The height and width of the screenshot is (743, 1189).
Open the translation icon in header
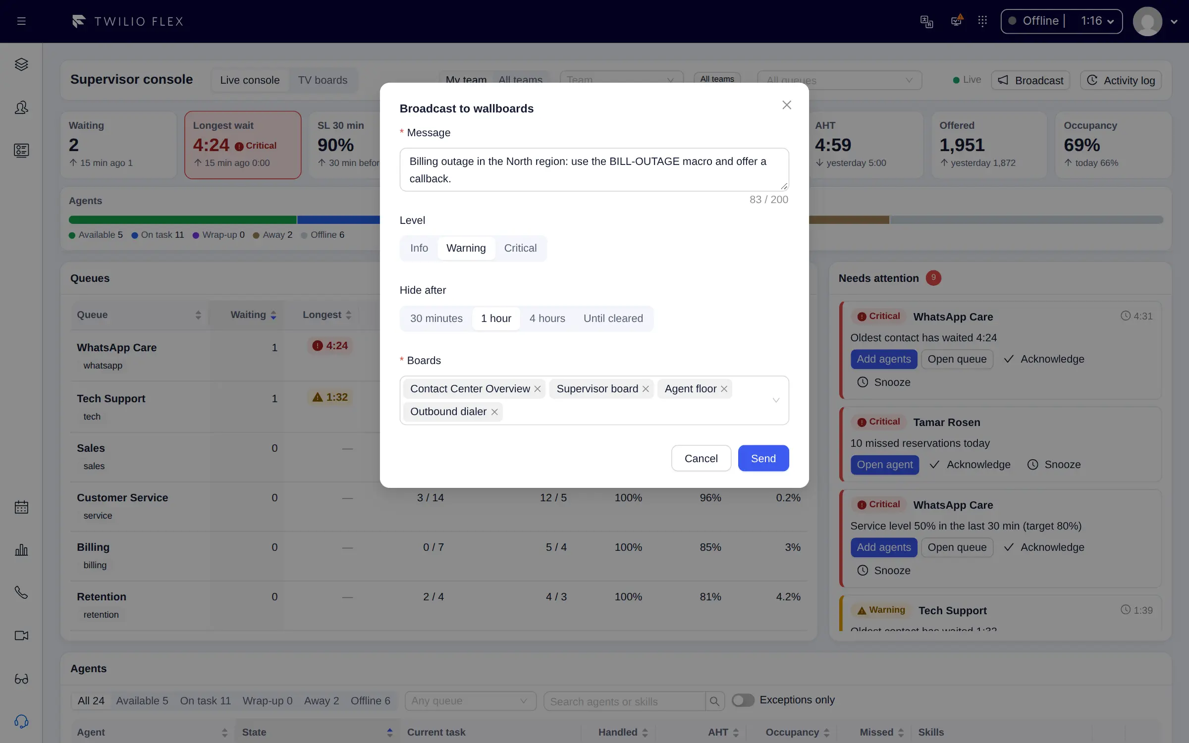[x=926, y=21]
